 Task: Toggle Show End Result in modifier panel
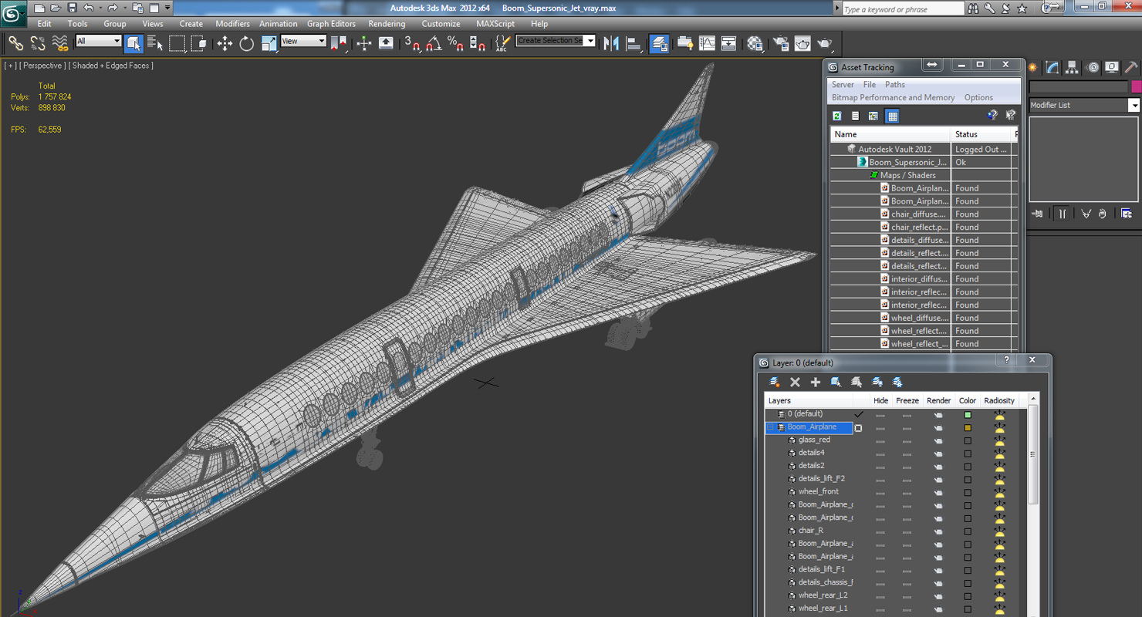point(1063,214)
